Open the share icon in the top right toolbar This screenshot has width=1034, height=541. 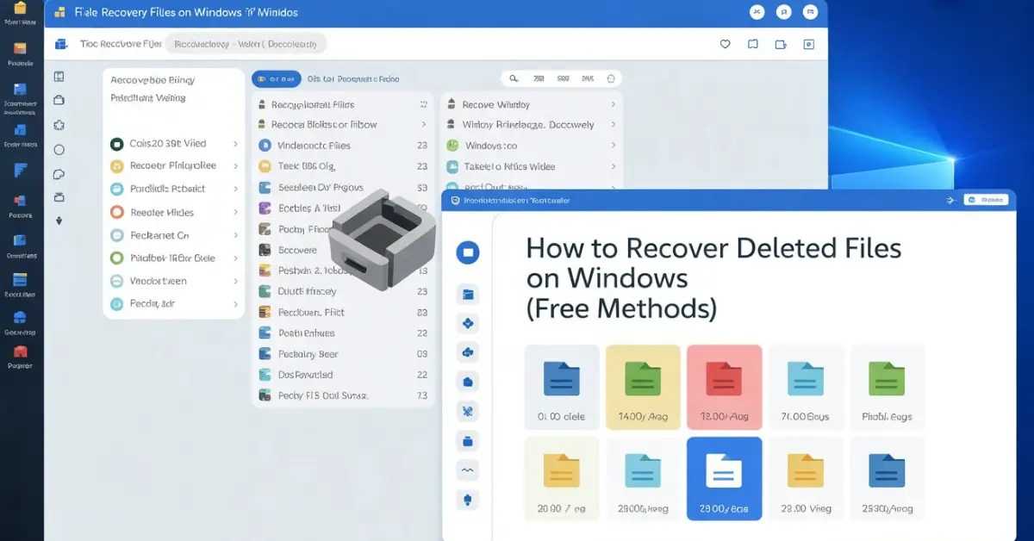click(781, 43)
